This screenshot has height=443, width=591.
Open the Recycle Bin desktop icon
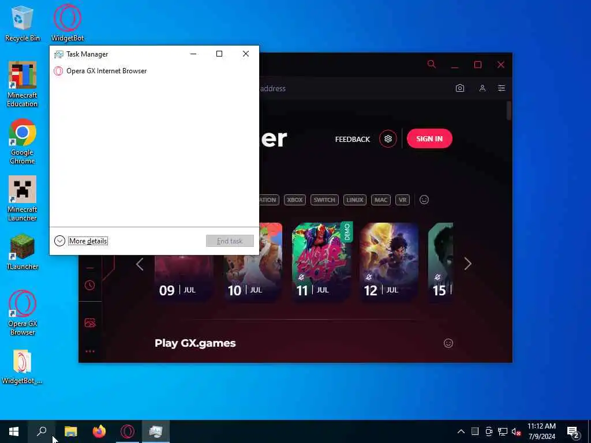[x=23, y=23]
